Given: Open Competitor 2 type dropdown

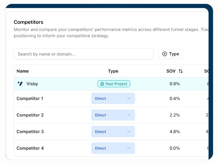Looking at the screenshot, I should tap(113, 115).
